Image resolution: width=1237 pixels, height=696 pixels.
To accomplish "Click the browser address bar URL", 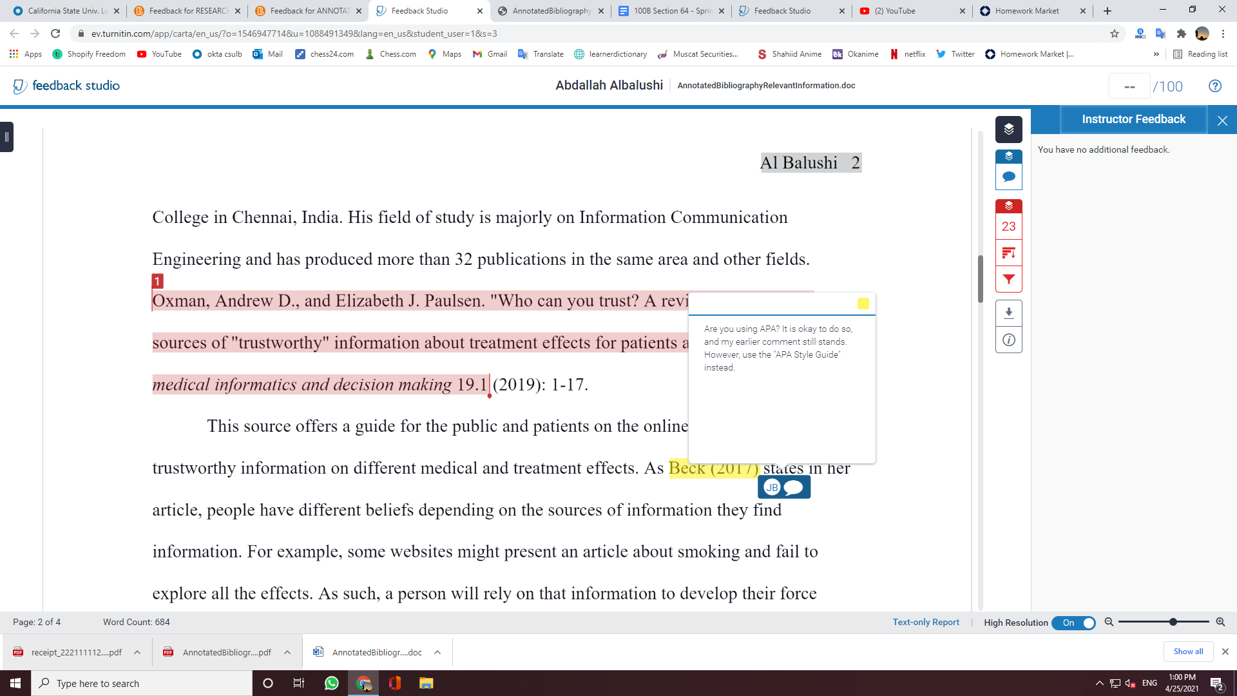I will [294, 34].
